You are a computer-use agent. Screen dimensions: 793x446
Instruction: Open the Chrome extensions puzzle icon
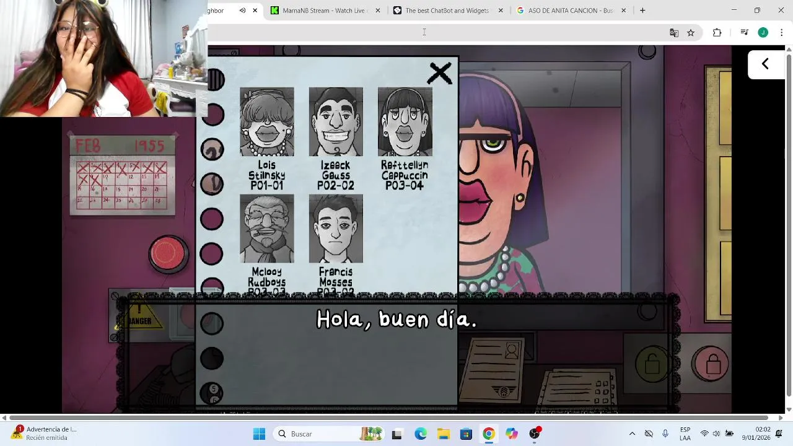[717, 33]
